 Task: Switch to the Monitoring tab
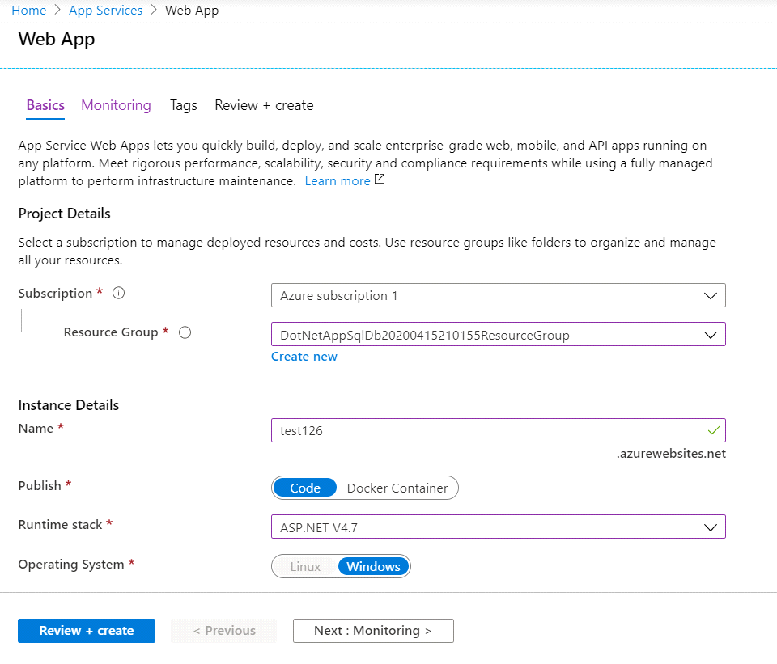point(116,105)
